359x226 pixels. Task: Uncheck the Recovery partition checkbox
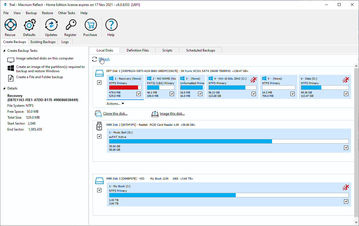click(x=139, y=94)
